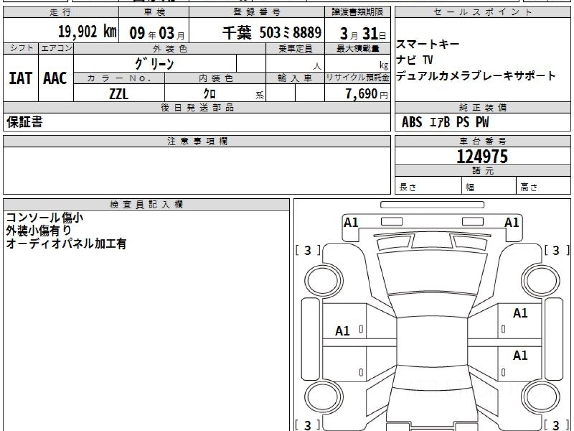This screenshot has height=431, width=574.
Task: Select the 保証書 later-shipped parts entry
Action: (x=24, y=123)
